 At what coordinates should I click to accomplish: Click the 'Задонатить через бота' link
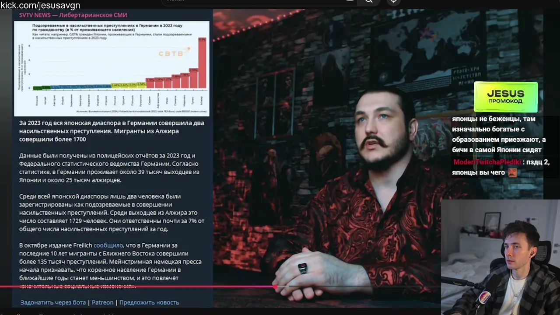(x=53, y=302)
